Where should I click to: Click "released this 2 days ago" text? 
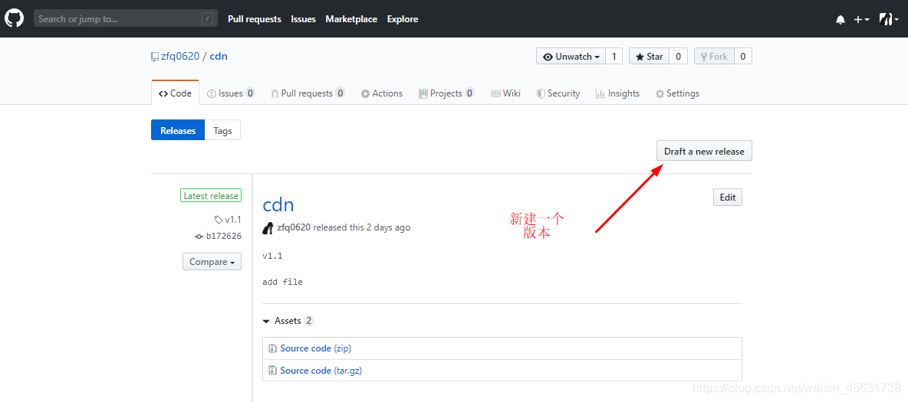coord(362,227)
